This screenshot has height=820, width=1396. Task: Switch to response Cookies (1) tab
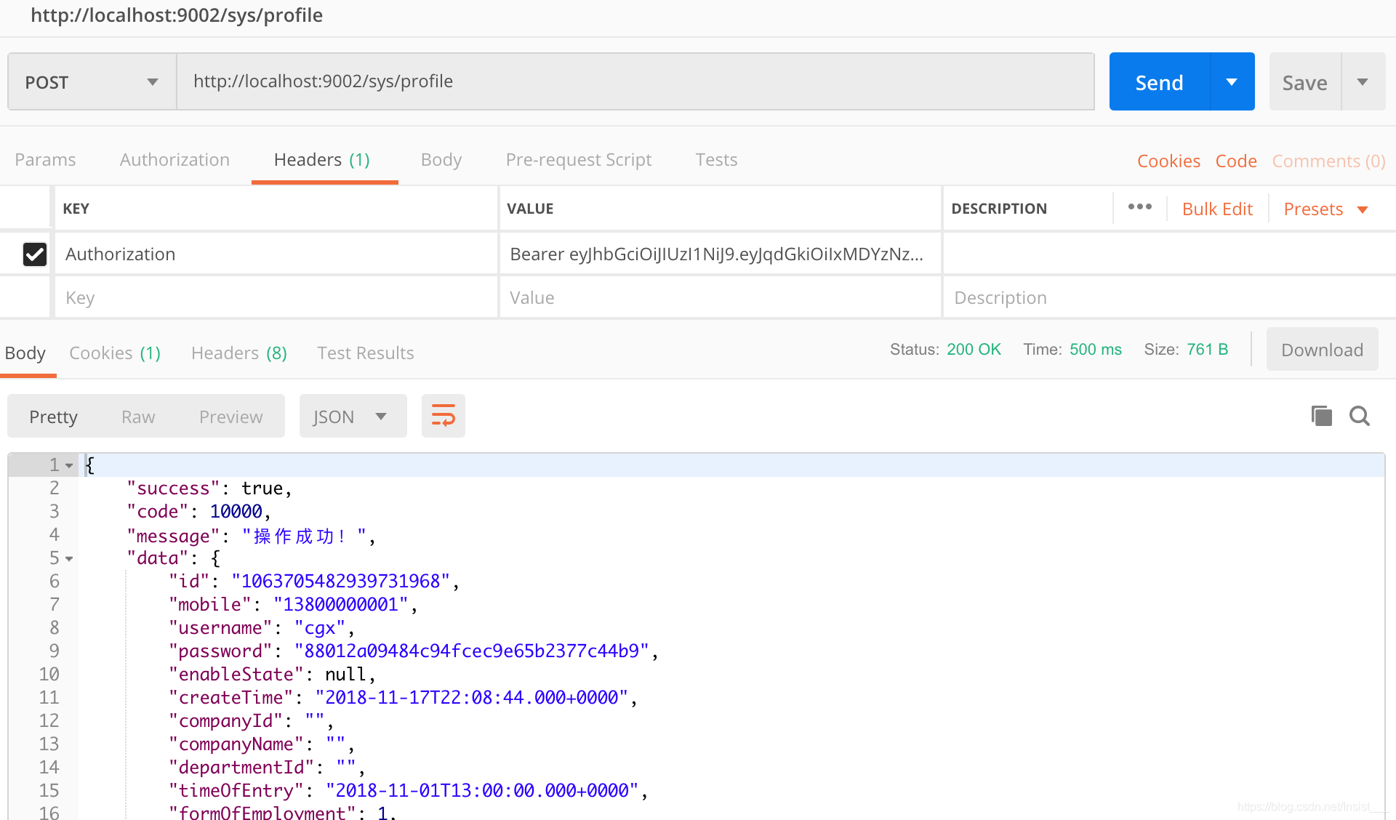click(x=114, y=353)
